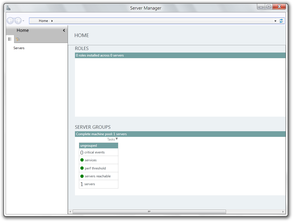Click the green status dot beside services
This screenshot has height=222, width=293.
point(82,160)
